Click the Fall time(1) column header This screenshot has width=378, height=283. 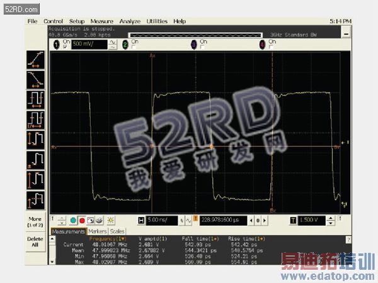point(200,239)
